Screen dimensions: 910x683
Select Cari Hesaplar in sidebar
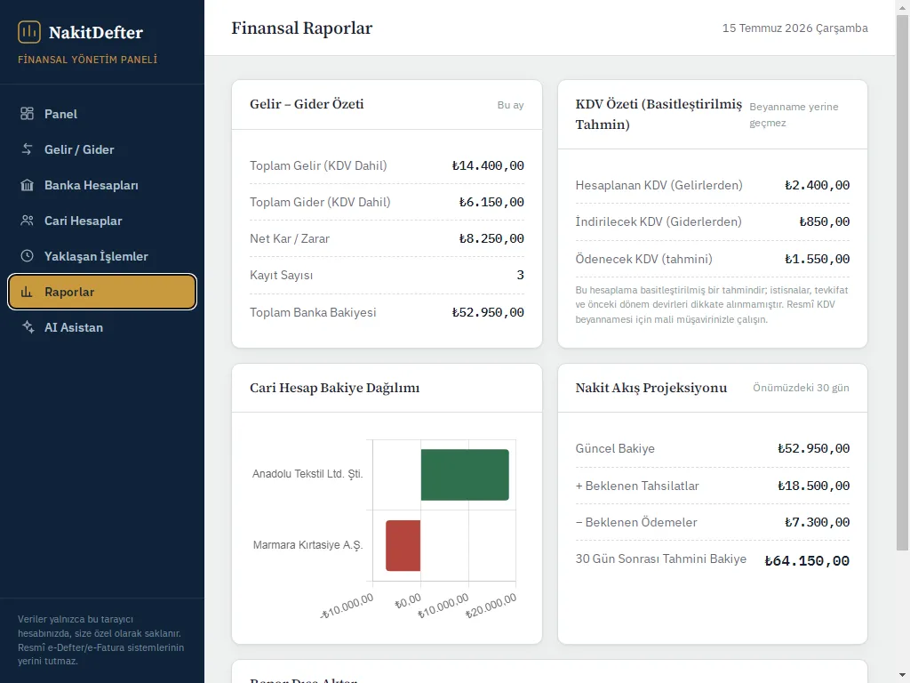pyautogui.click(x=102, y=221)
